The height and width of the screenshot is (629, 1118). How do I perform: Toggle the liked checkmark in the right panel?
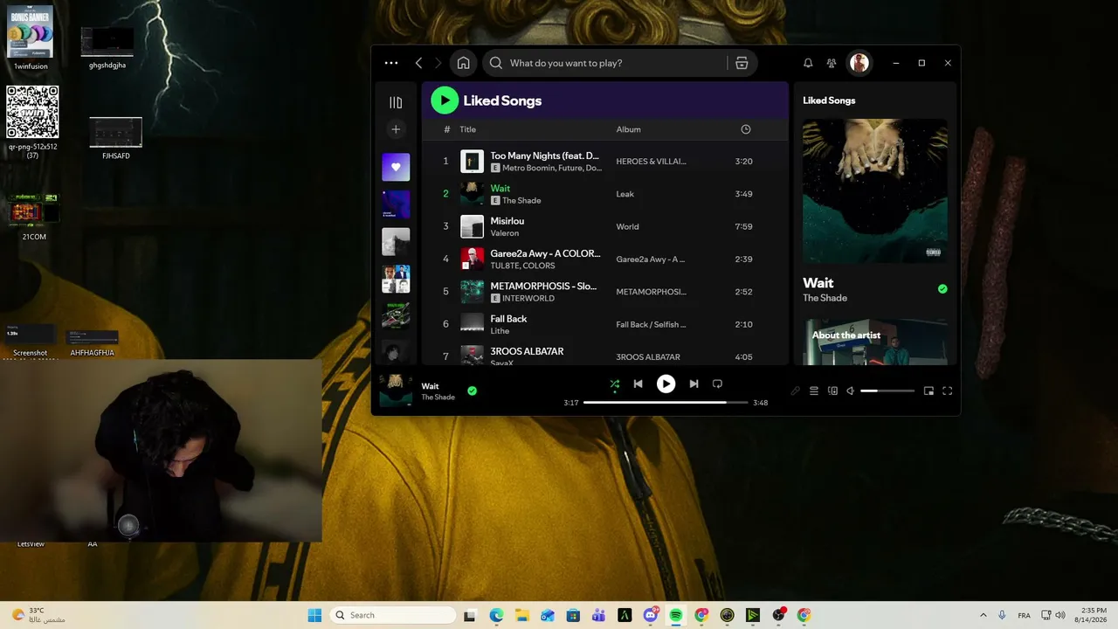pos(942,288)
